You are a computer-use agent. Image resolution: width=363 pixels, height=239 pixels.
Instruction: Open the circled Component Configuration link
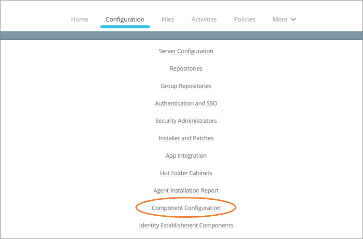coord(186,208)
